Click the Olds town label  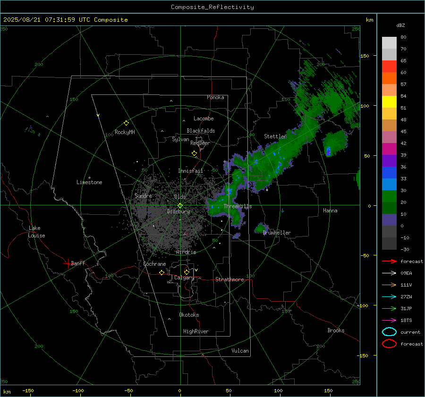pyautogui.click(x=180, y=196)
